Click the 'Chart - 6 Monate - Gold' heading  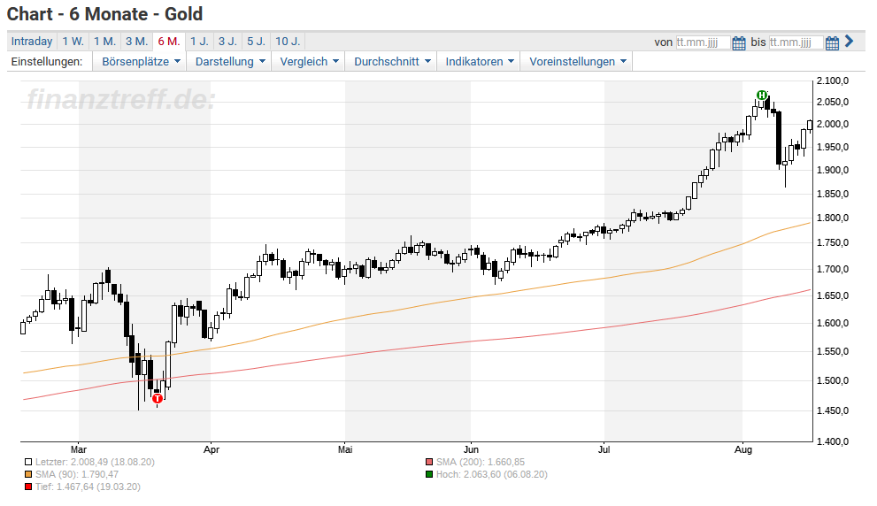(x=104, y=14)
